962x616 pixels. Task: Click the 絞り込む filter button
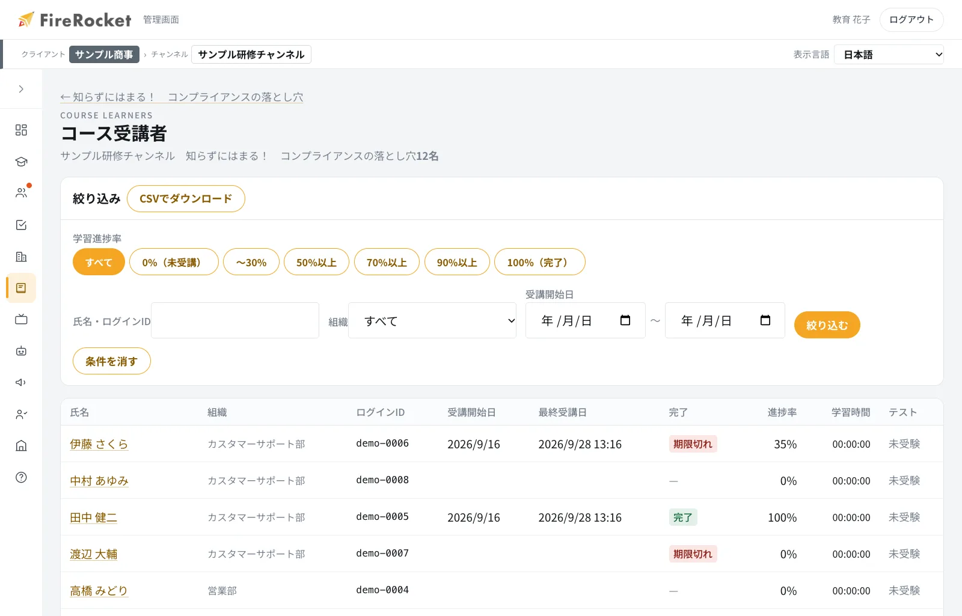[827, 325]
